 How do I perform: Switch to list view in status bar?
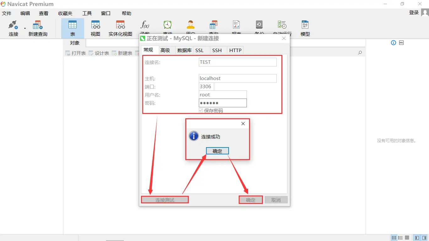click(x=400, y=238)
